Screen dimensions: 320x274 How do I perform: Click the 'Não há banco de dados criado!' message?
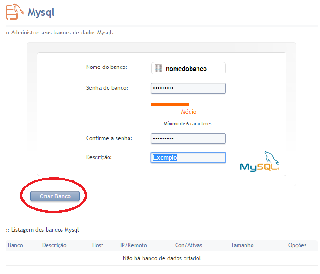pos(162,258)
